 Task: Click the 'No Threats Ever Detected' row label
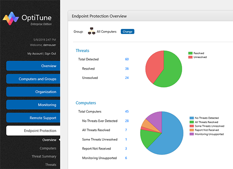point(100,121)
